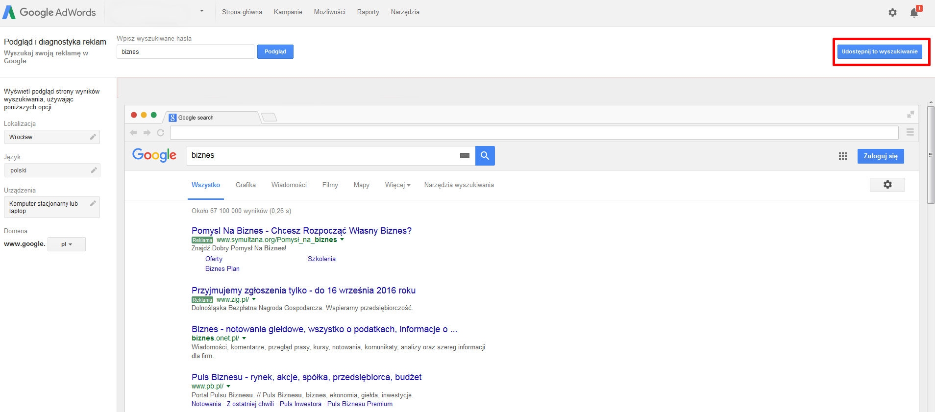Click the Google logo in preview

click(154, 155)
